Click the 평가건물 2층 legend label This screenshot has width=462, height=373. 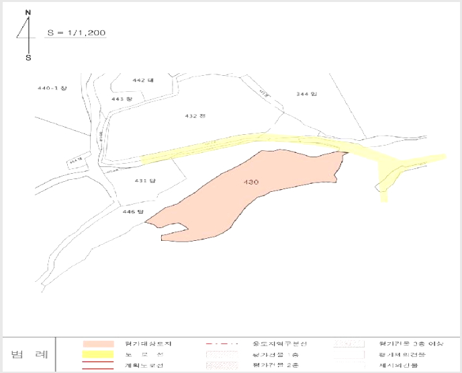click(x=275, y=366)
